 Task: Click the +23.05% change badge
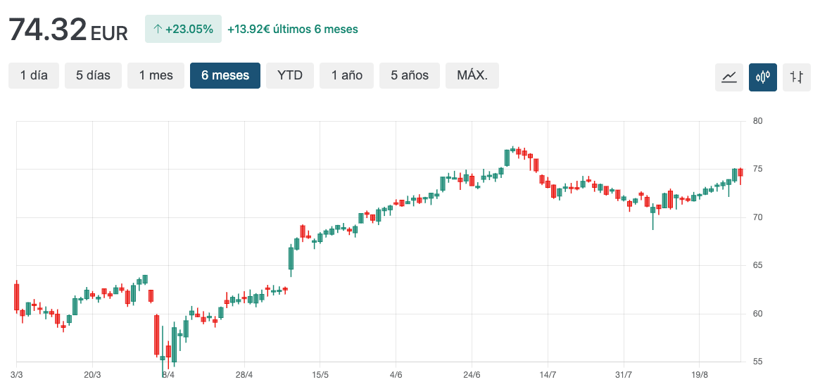(x=183, y=30)
